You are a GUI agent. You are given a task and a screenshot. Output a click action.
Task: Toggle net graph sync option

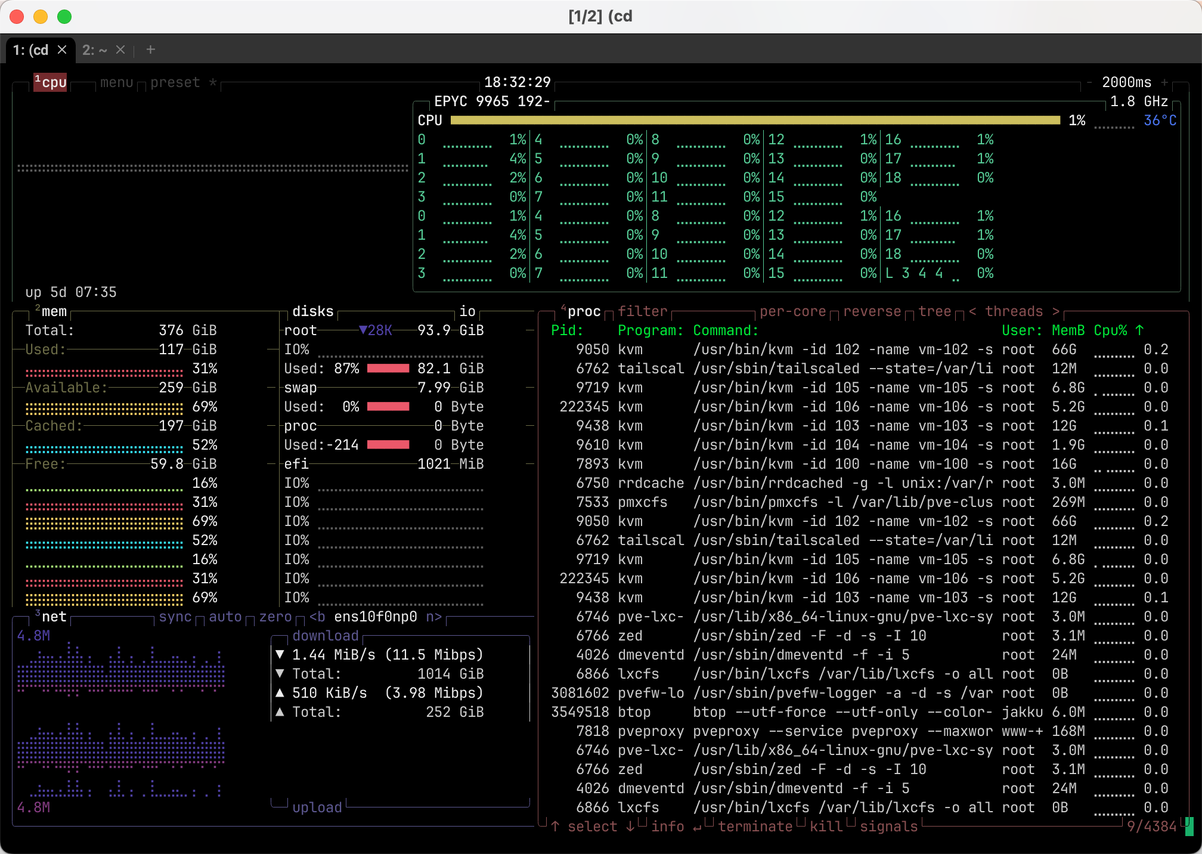pos(175,617)
